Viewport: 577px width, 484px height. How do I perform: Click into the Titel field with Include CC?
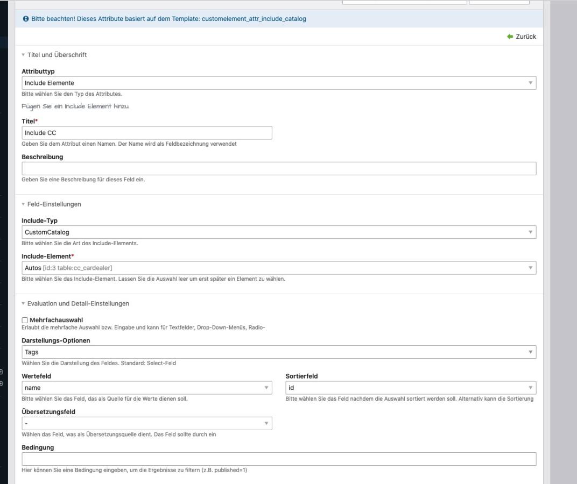coord(146,133)
